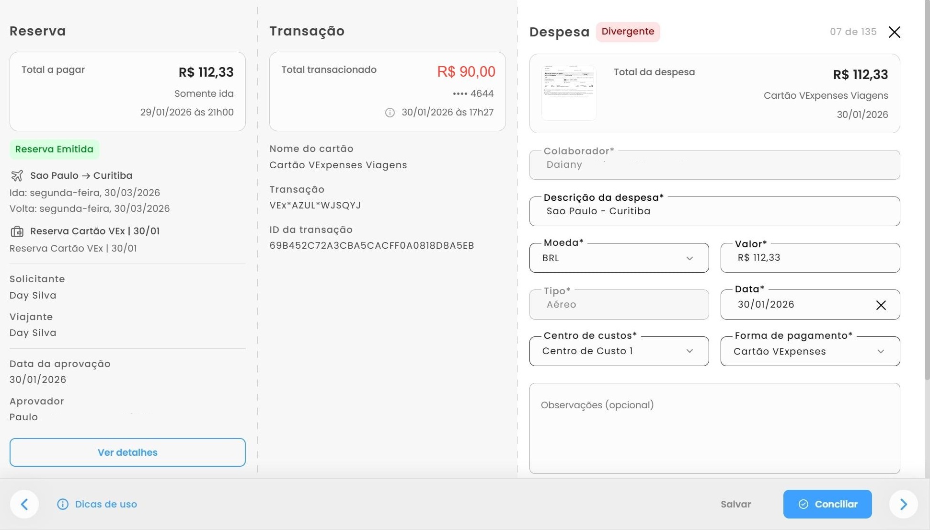Click the vertical scrollbar on the right
Viewport: 930px width, 530px height.
tap(927, 192)
